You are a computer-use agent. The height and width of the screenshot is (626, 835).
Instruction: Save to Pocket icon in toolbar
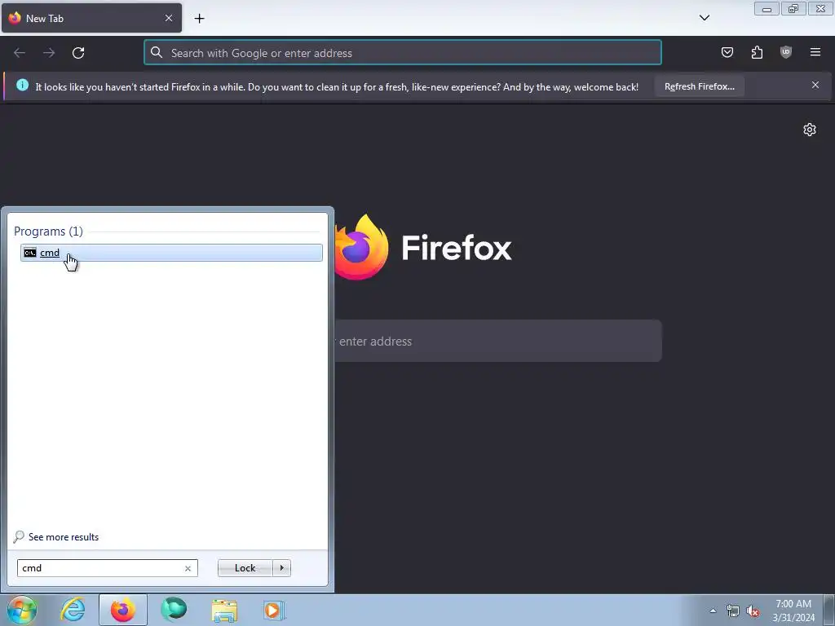[x=727, y=52]
